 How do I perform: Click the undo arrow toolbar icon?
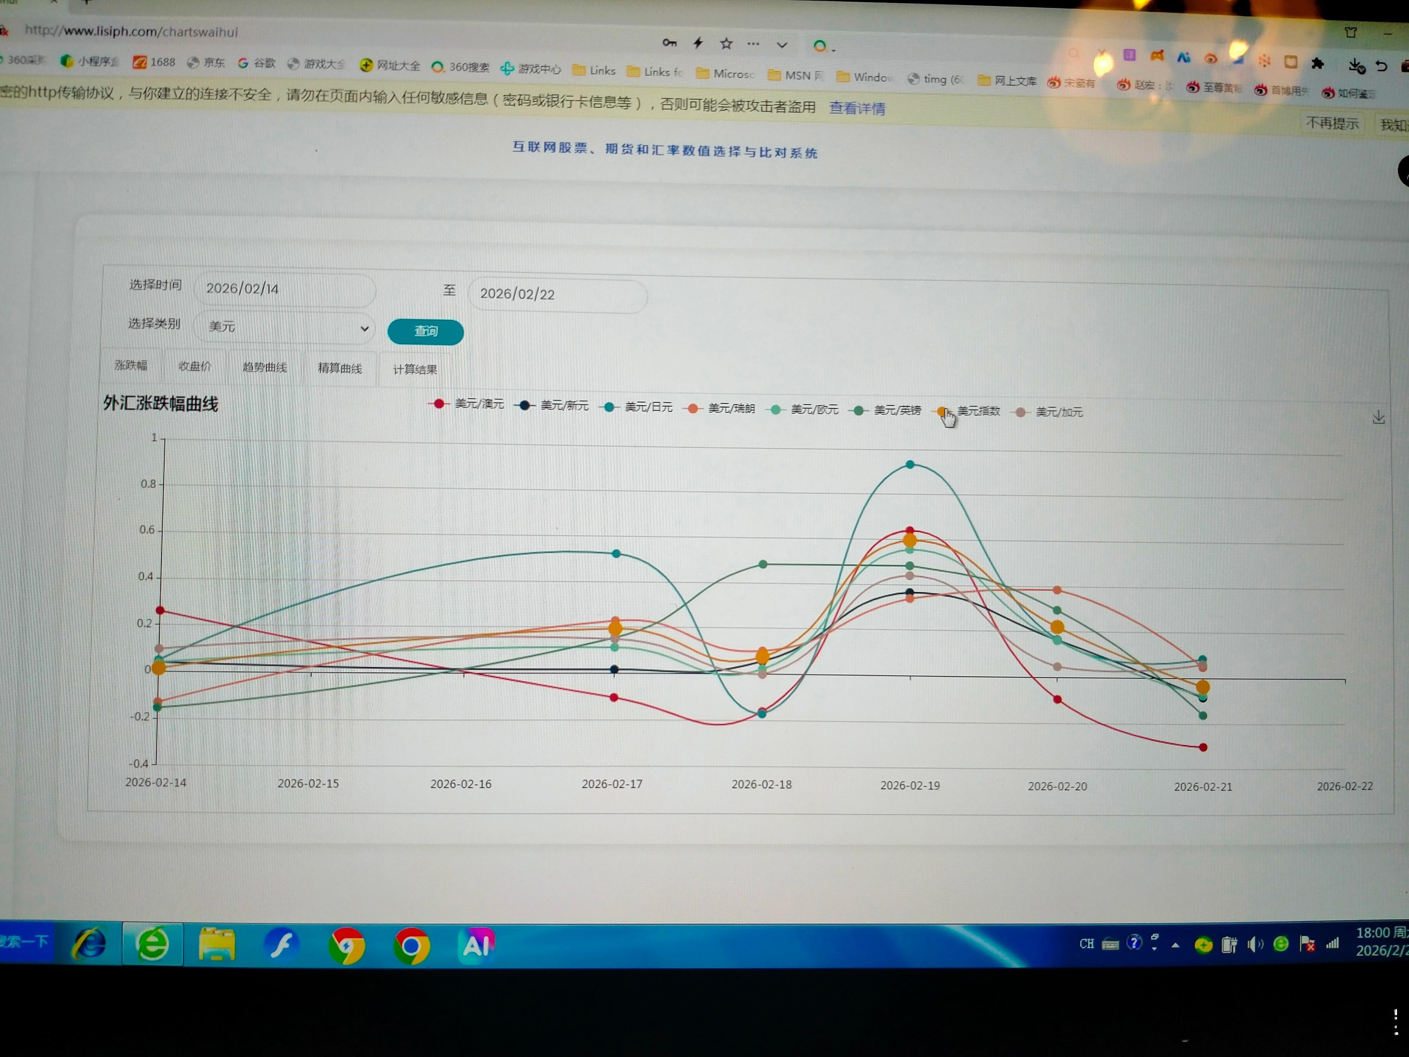pyautogui.click(x=1381, y=66)
